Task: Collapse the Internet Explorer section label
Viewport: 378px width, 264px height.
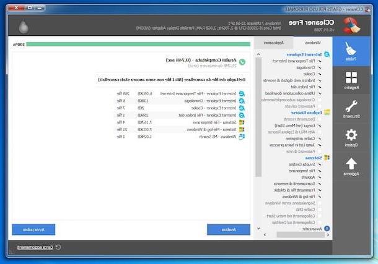Action: point(304,54)
